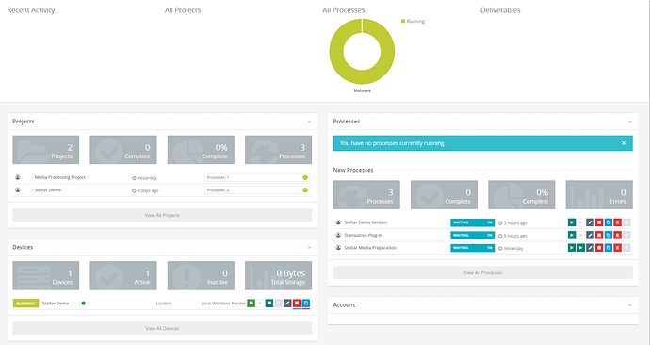Click the 'Processes: 2' status bar
This screenshot has height=345, width=650.
[x=257, y=190]
